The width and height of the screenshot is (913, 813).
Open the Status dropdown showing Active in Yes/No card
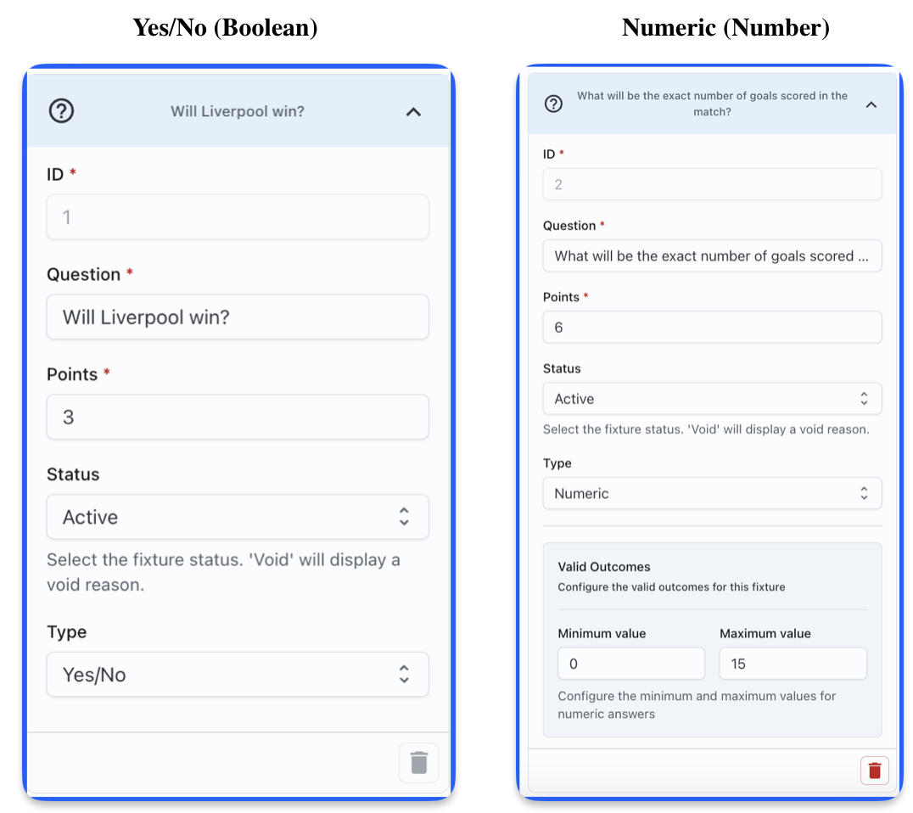tap(238, 517)
